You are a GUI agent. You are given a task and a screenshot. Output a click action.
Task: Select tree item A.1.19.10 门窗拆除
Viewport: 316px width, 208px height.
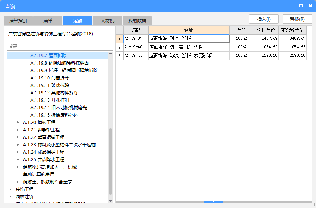click(x=50, y=78)
